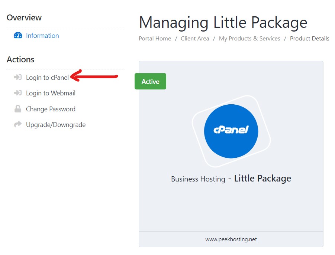Viewport: 335px width, 255px height.
Task: Click the www.peekhosting.net domain text
Action: [x=231, y=239]
